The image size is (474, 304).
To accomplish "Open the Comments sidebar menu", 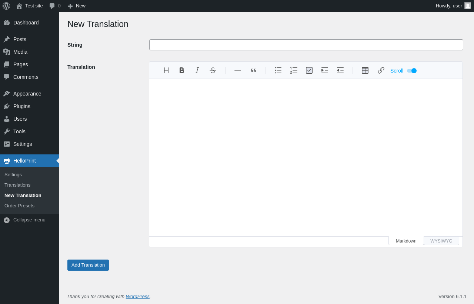I will (x=30, y=77).
